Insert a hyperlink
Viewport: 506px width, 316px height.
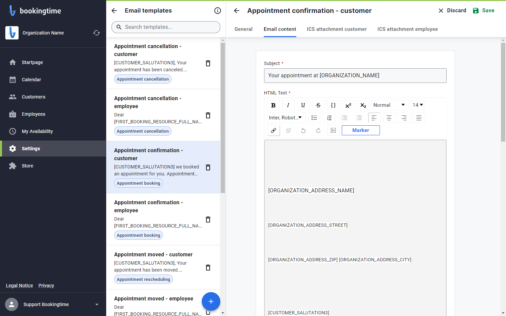point(273,130)
